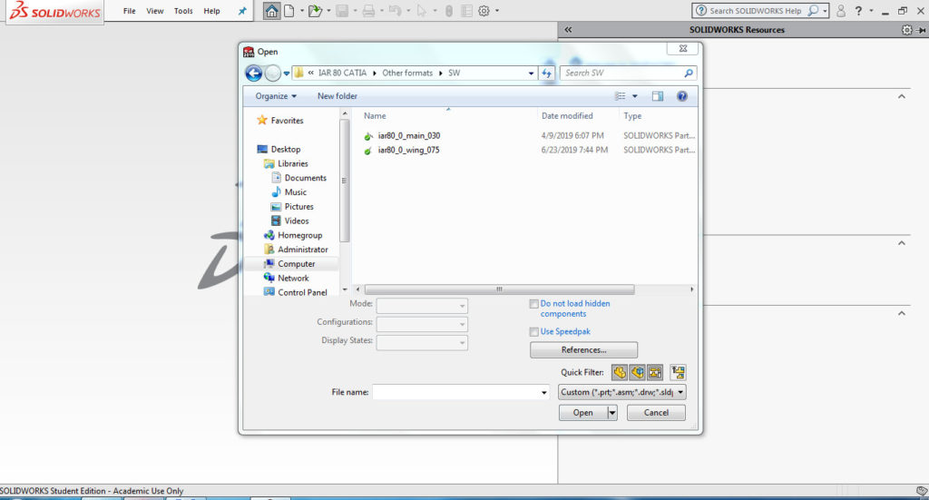Click the Rebuild traffic light icon
The width and height of the screenshot is (929, 500).
[449, 11]
